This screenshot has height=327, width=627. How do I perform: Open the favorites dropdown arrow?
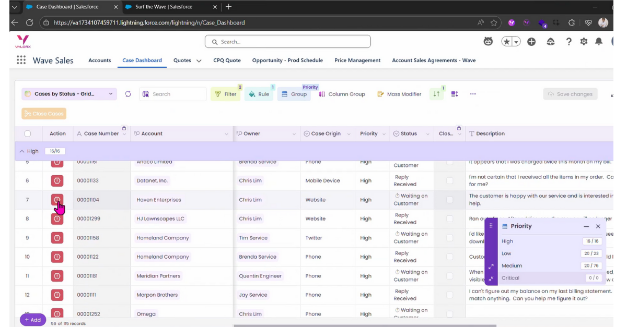[515, 41]
